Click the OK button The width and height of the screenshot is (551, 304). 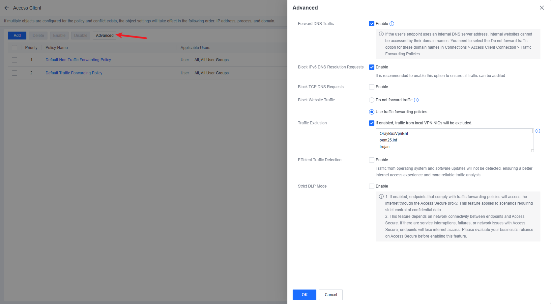[304, 295]
